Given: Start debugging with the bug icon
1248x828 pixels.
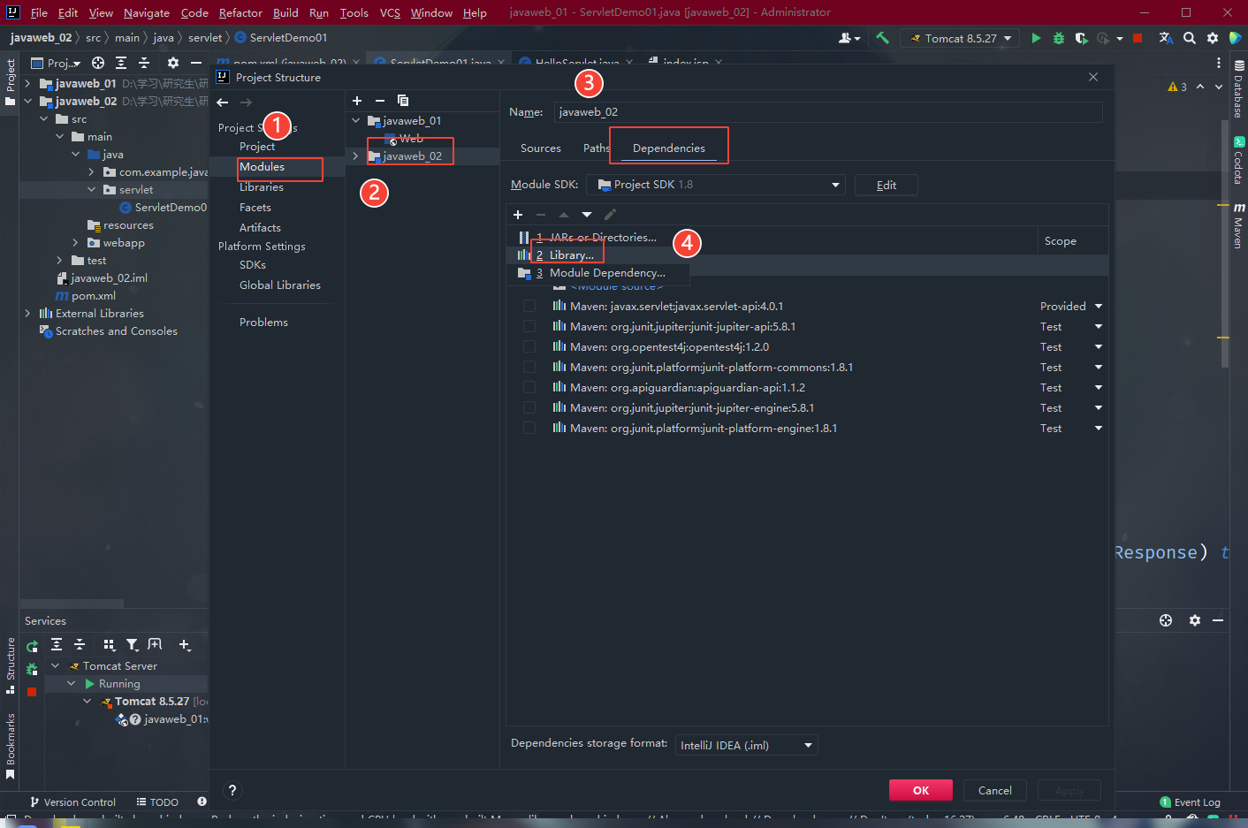Looking at the screenshot, I should (1058, 38).
